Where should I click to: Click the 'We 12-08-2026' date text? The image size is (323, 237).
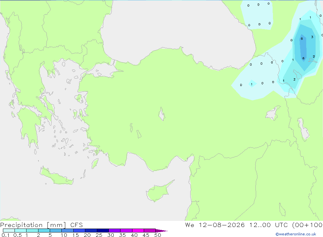tap(215, 225)
